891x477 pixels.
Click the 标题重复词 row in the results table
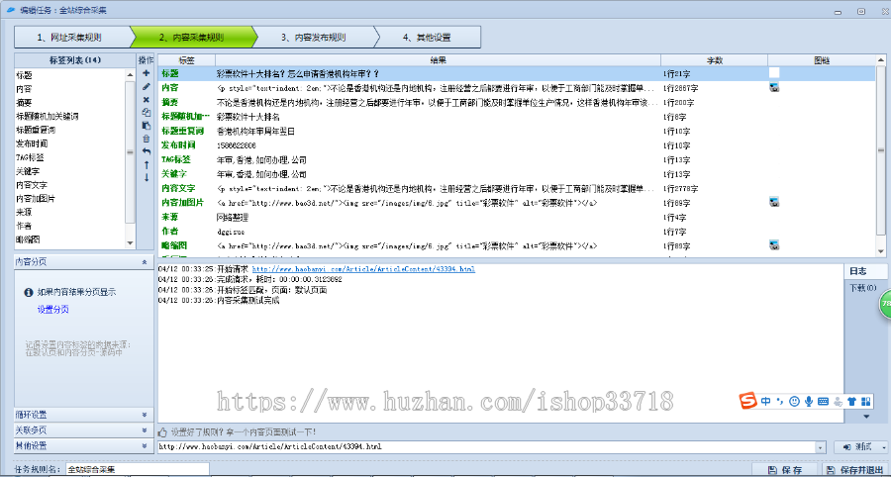coord(517,131)
